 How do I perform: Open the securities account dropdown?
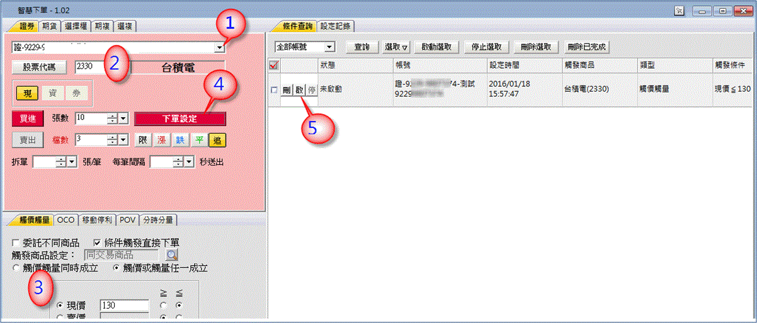click(x=220, y=48)
